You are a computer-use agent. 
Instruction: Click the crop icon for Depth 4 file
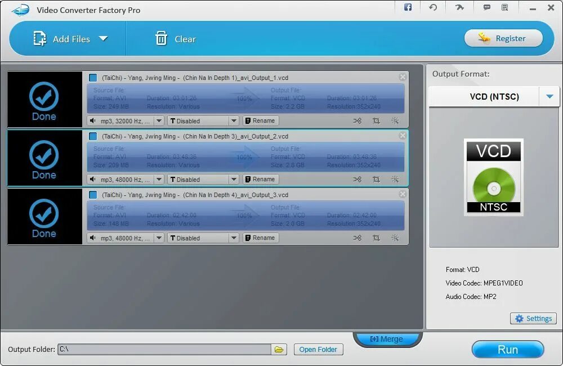[376, 238]
